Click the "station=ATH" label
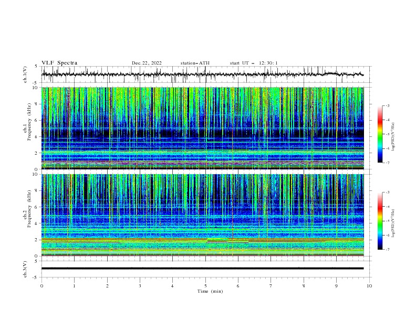The width and height of the screenshot is (416, 321). pyautogui.click(x=195, y=63)
